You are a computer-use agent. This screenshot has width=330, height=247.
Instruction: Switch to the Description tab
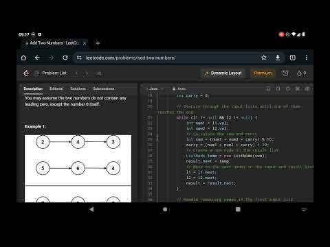point(33,89)
